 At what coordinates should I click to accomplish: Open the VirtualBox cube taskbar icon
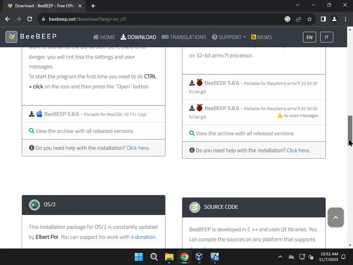[199, 257]
